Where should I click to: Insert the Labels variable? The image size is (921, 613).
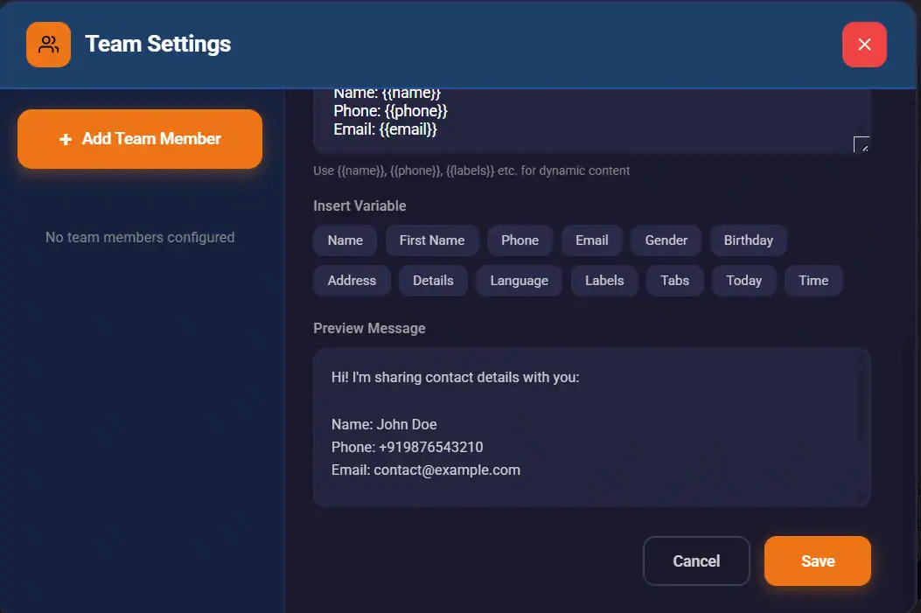[x=604, y=280]
